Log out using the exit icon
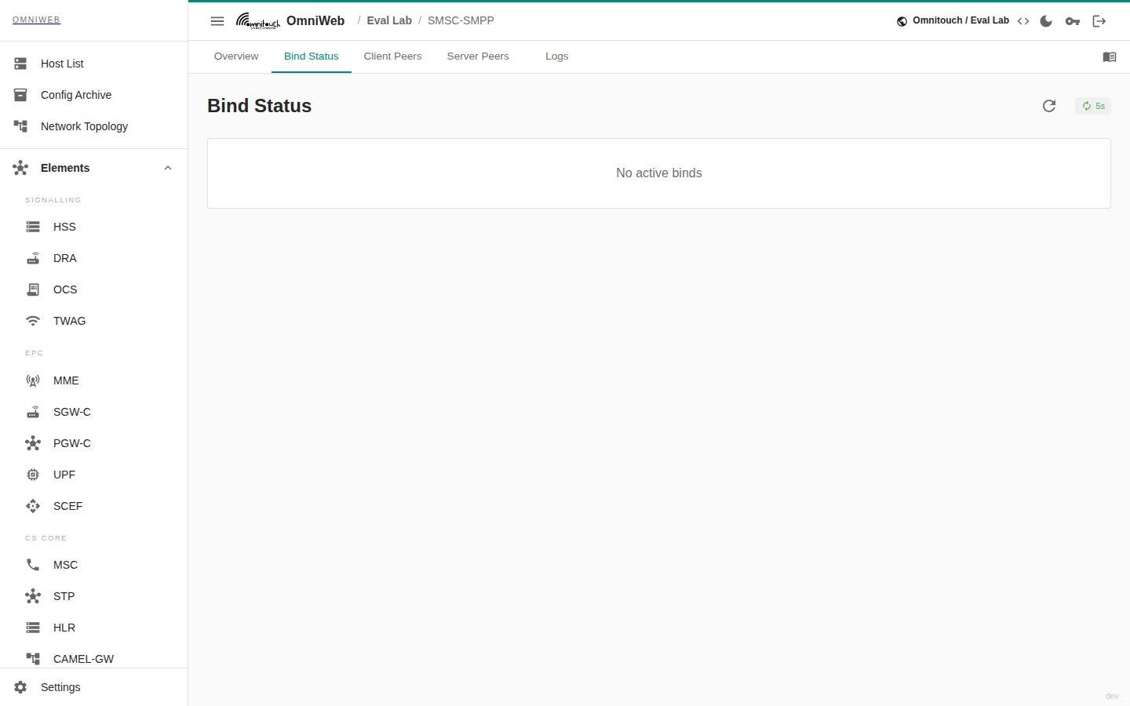The height and width of the screenshot is (706, 1130). tap(1099, 21)
